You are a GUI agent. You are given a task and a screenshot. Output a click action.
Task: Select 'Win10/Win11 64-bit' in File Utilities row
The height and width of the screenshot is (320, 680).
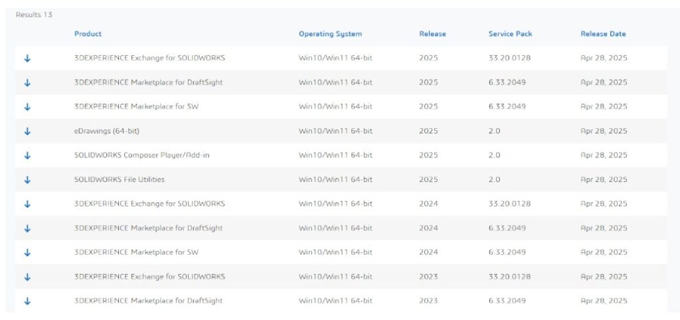click(x=335, y=179)
